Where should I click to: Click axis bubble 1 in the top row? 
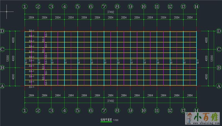[x=25, y=6]
